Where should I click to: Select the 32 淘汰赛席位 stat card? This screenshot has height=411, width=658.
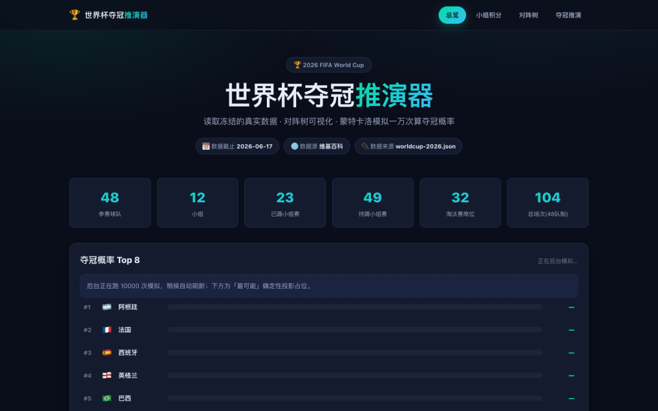click(x=461, y=203)
